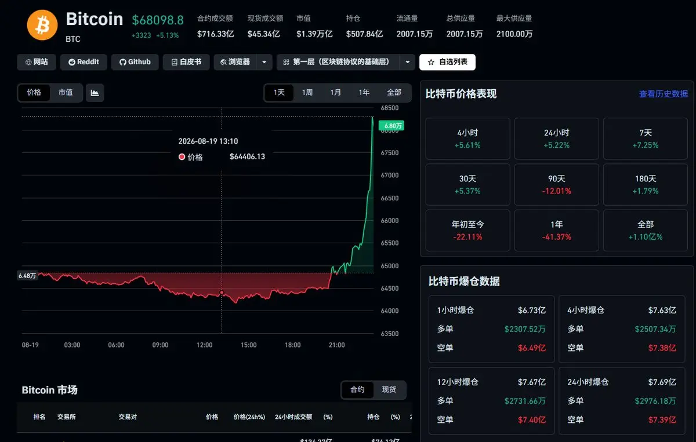Sort by 价格(24h%) column header

[x=249, y=417]
